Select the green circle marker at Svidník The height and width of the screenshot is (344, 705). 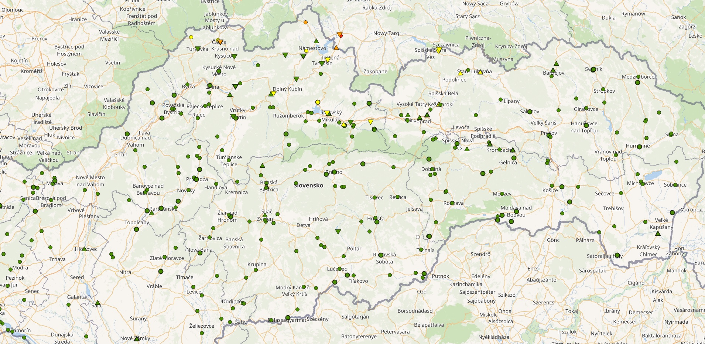coord(593,69)
